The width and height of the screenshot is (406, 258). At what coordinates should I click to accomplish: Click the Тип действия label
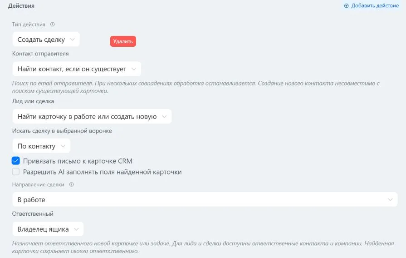pos(29,25)
